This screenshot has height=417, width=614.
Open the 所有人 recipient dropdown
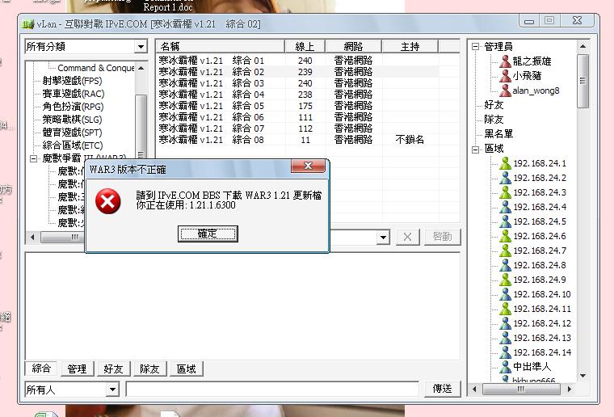point(112,390)
